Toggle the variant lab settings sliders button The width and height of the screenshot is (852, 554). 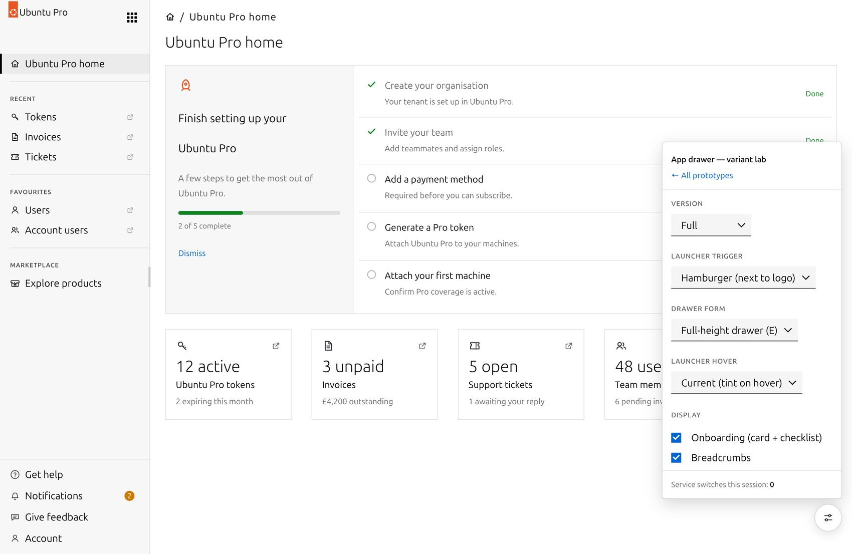tap(828, 517)
